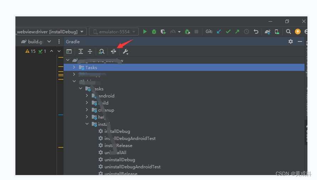
Task: Expand the build task group
Action: [87, 103]
